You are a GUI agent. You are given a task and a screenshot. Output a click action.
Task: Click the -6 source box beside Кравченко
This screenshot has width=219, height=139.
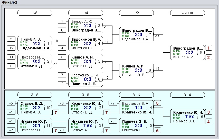62,103
